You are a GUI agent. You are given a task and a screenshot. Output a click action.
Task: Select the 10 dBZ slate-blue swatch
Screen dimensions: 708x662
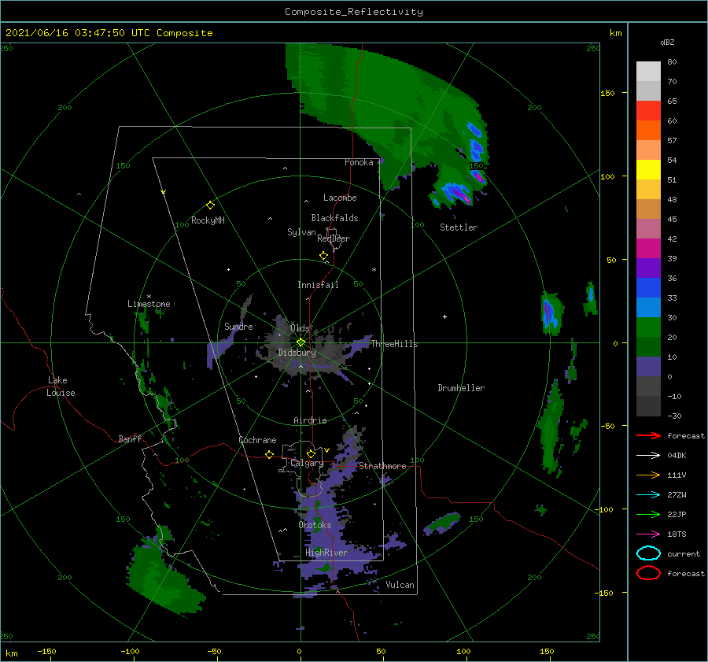[x=648, y=366]
